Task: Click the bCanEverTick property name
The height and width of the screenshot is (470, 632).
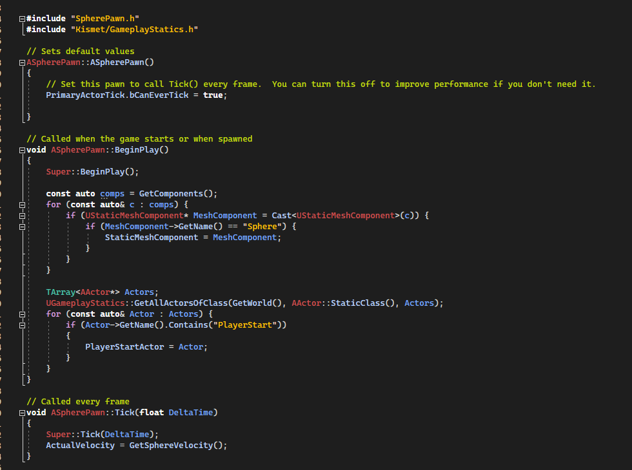Action: [159, 95]
